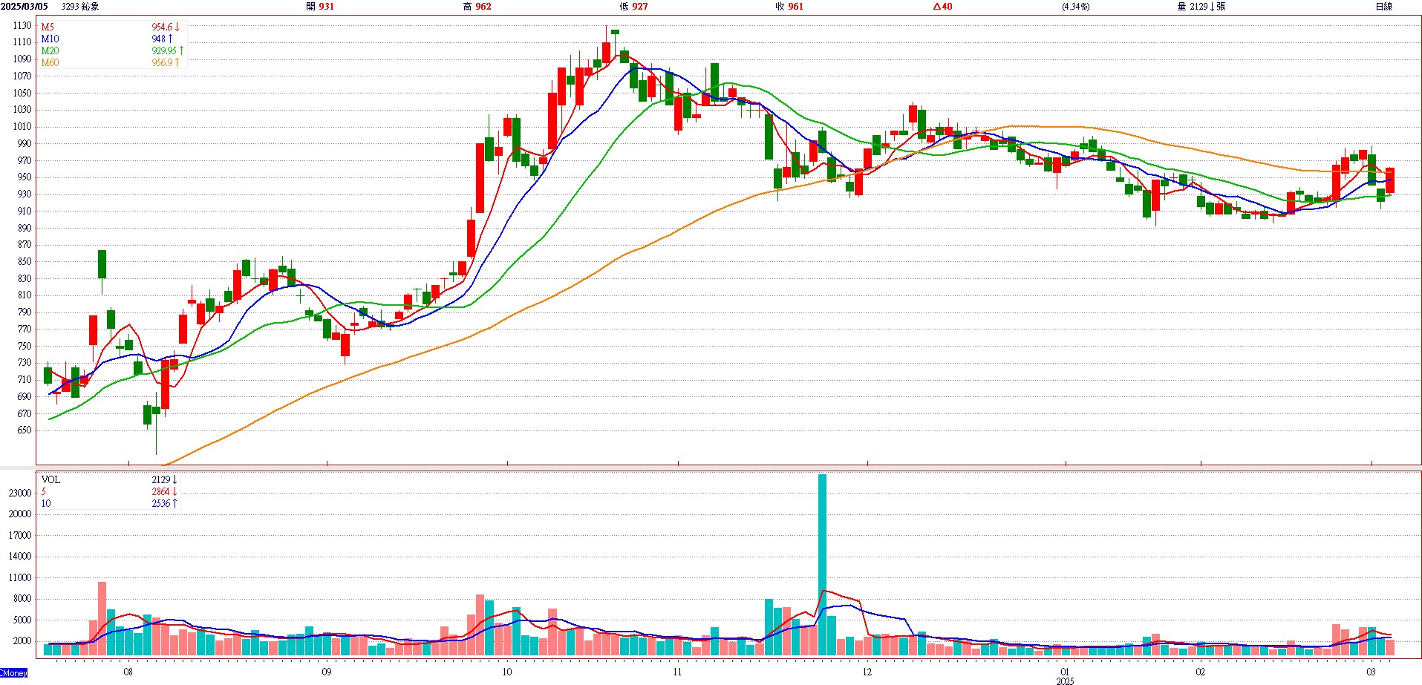
Task: Click month 12 on the date axis
Action: pyautogui.click(x=867, y=672)
